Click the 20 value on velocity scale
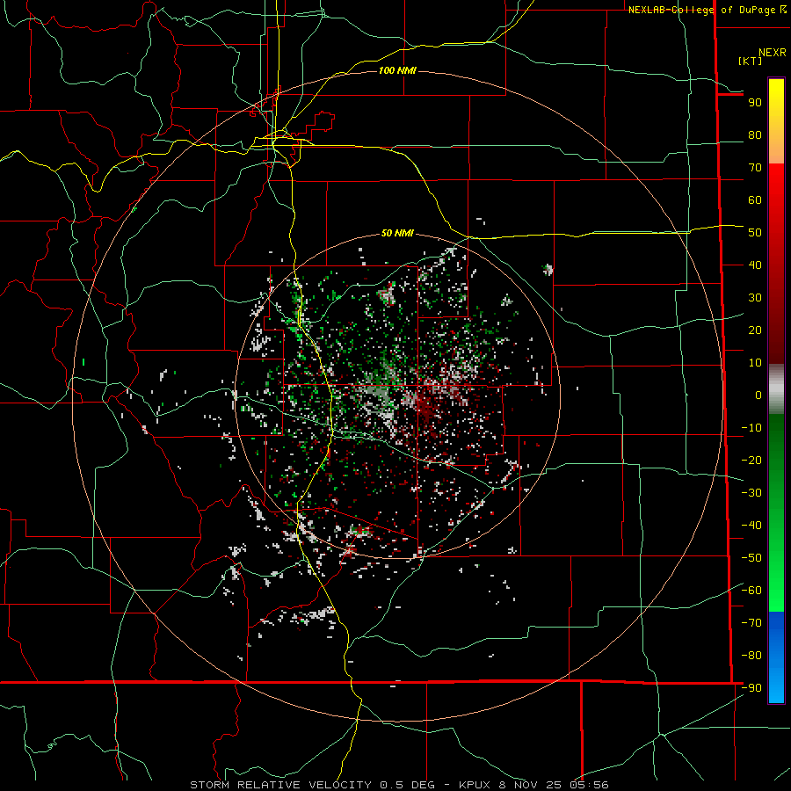 (x=755, y=330)
